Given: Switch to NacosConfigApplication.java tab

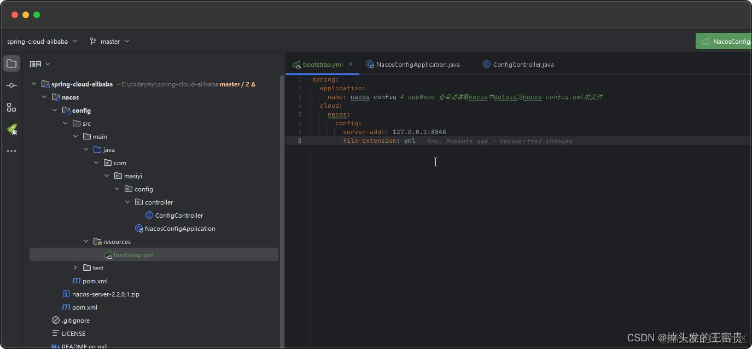Looking at the screenshot, I should point(418,65).
